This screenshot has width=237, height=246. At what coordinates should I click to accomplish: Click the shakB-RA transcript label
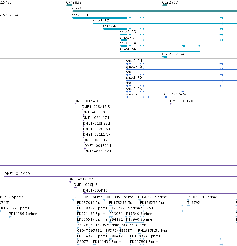click(128, 43)
